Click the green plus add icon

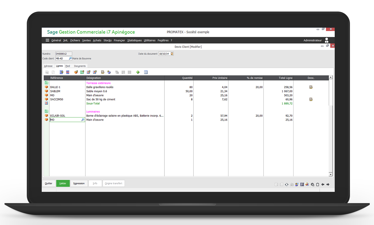click(x=138, y=72)
